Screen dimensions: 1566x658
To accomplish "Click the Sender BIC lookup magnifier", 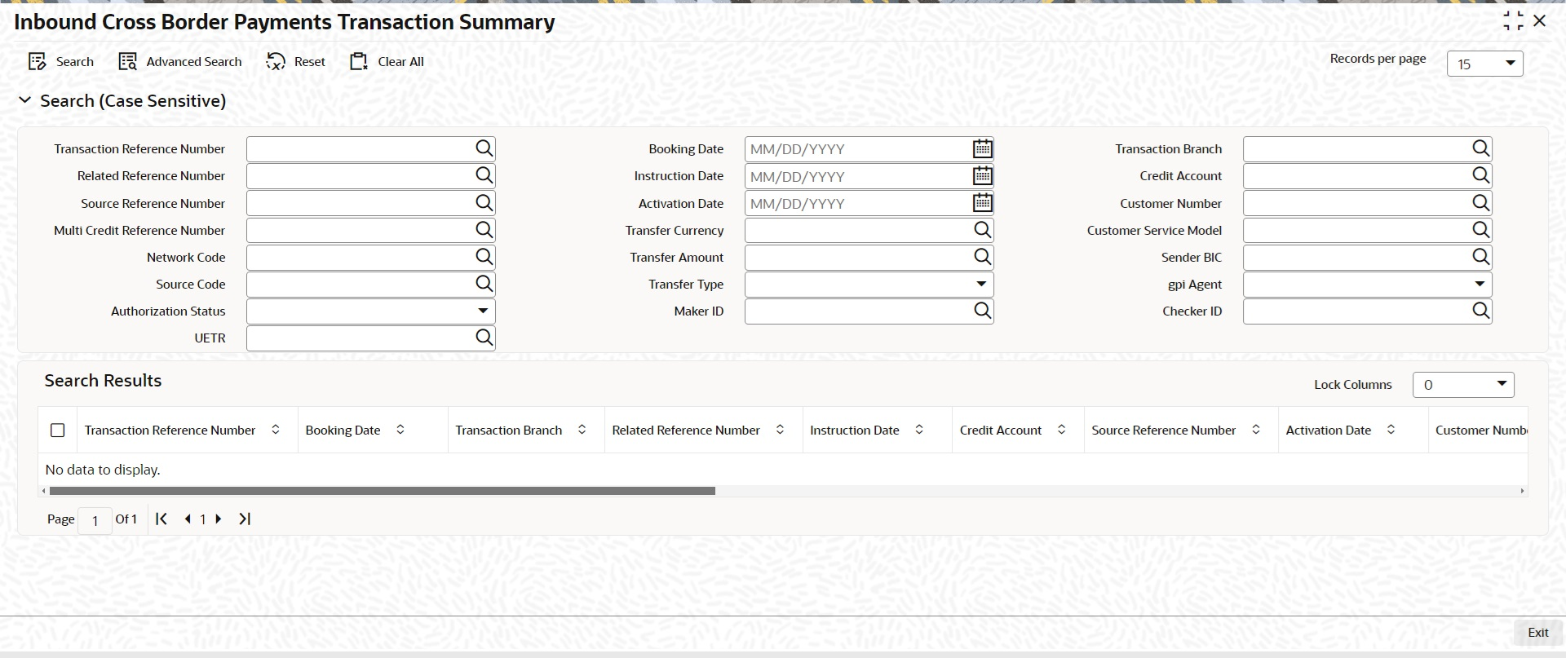I will [1481, 257].
